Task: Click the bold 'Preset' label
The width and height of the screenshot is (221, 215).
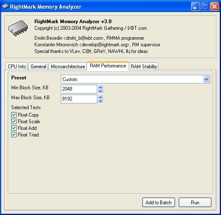Action: pos(19,78)
